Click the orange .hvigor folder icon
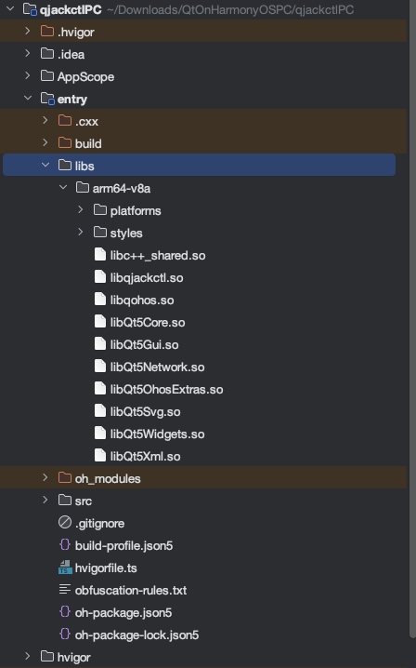This screenshot has width=416, height=668. tap(46, 32)
